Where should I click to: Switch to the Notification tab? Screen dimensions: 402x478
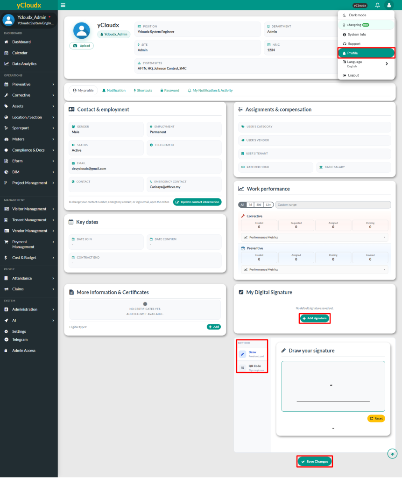[x=114, y=91]
